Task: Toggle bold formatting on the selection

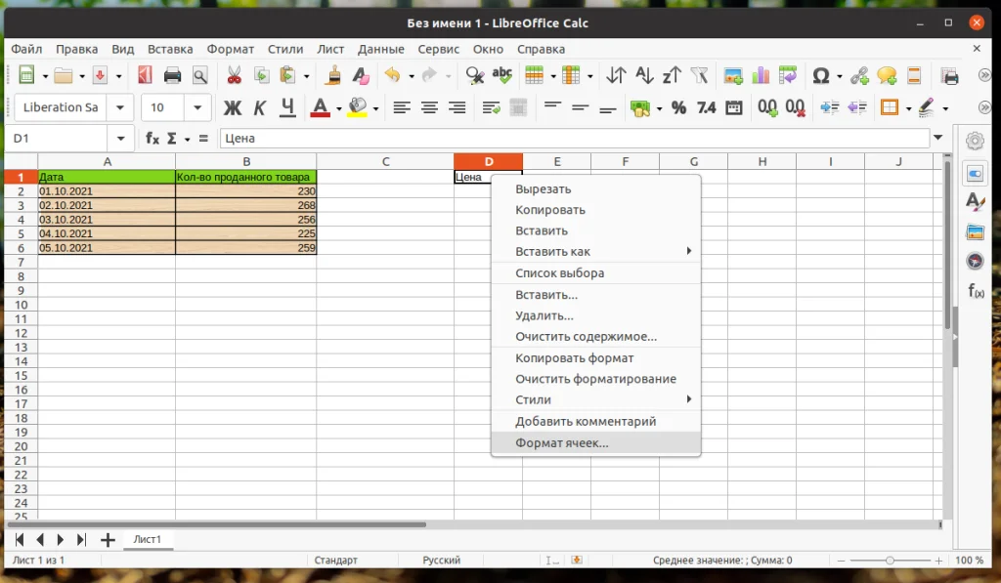Action: (x=231, y=108)
